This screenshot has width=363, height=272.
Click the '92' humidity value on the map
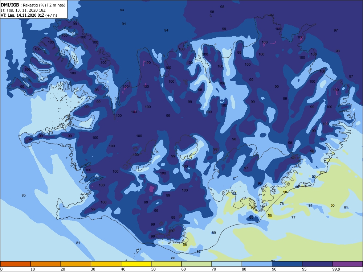tap(234, 194)
